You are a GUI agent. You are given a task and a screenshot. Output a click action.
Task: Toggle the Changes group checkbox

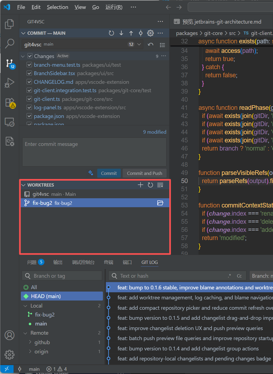(30, 56)
